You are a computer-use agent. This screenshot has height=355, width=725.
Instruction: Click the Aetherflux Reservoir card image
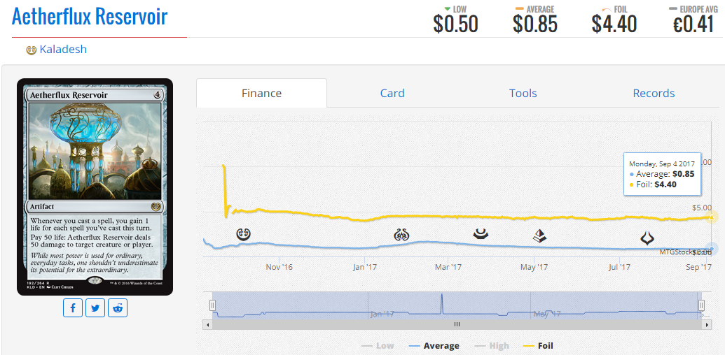[95, 187]
